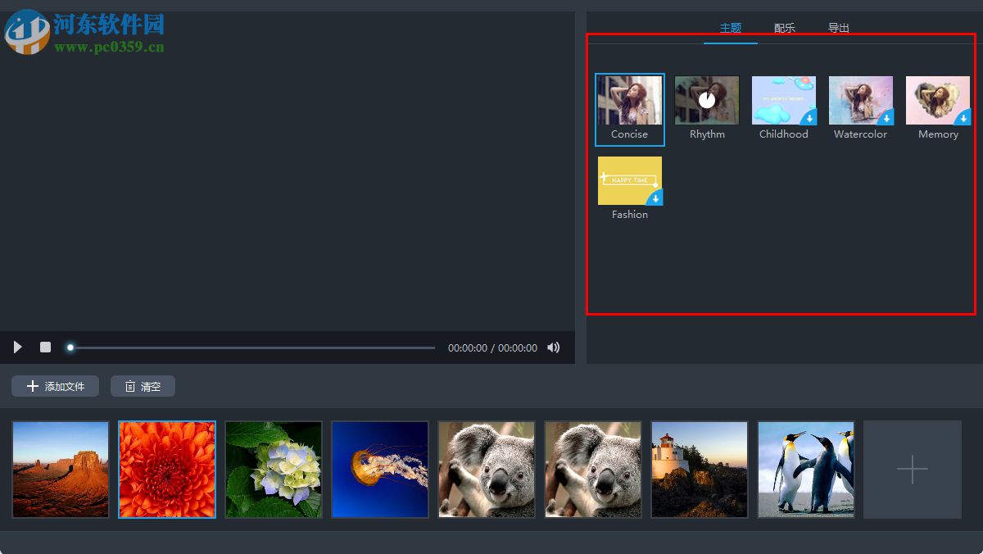Image resolution: width=983 pixels, height=554 pixels.
Task: Select the Fashion theme thumbnail
Action: [630, 180]
